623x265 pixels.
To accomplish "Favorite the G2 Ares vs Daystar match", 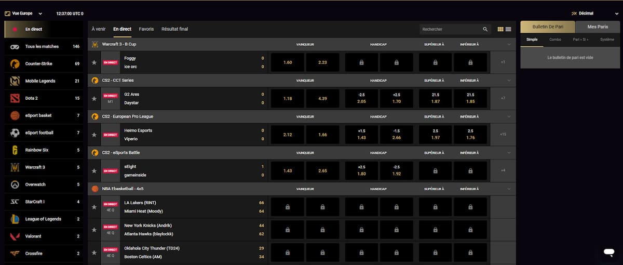I will coord(94,98).
